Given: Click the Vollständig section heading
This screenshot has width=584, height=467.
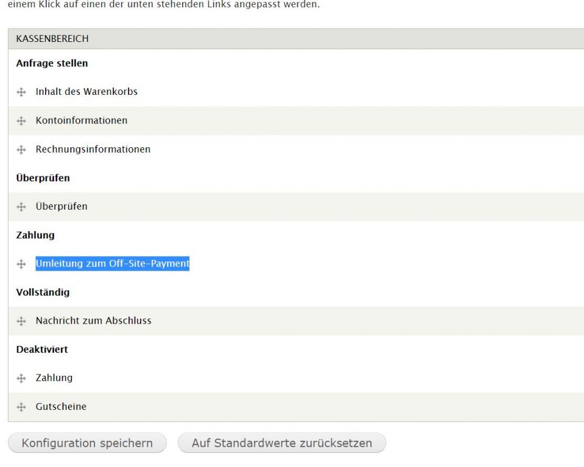Looking at the screenshot, I should [43, 292].
